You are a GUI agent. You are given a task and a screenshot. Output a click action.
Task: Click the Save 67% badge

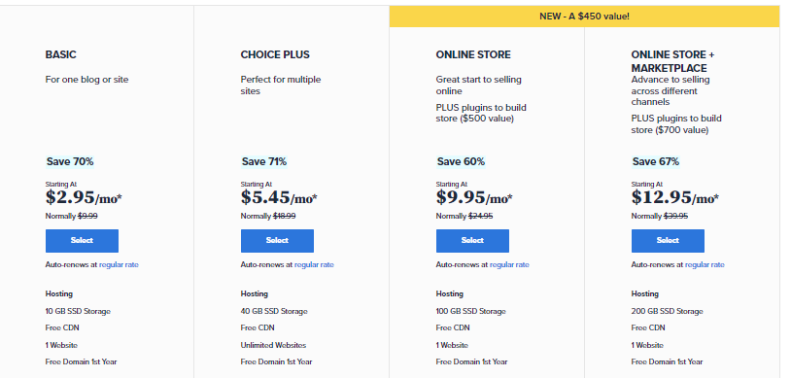tap(655, 161)
